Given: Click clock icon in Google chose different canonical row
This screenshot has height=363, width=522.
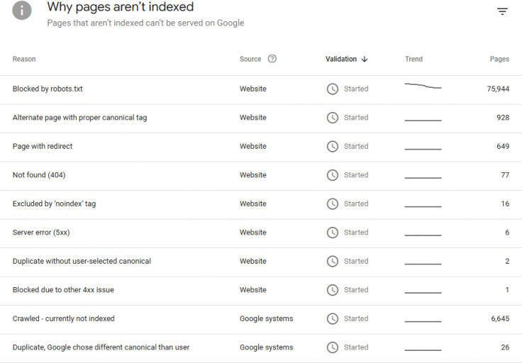Looking at the screenshot, I should (x=332, y=347).
